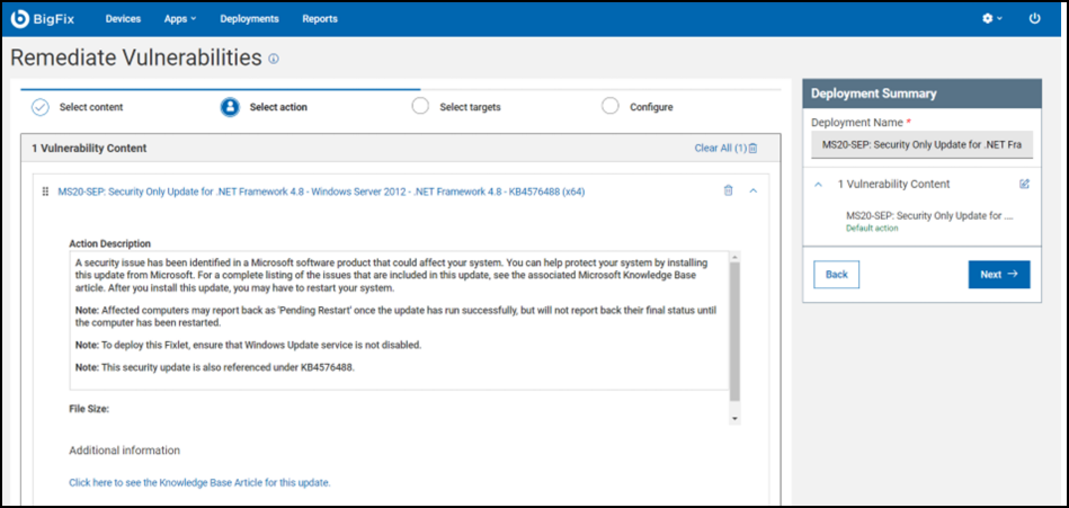Click the 1 Vulnerability Content panel heading
This screenshot has height=508, width=1069.
(89, 148)
